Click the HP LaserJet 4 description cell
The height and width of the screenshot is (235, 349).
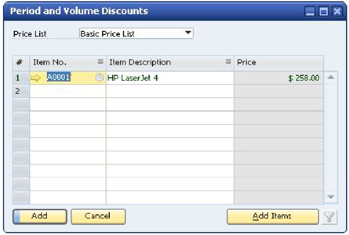[x=170, y=78]
